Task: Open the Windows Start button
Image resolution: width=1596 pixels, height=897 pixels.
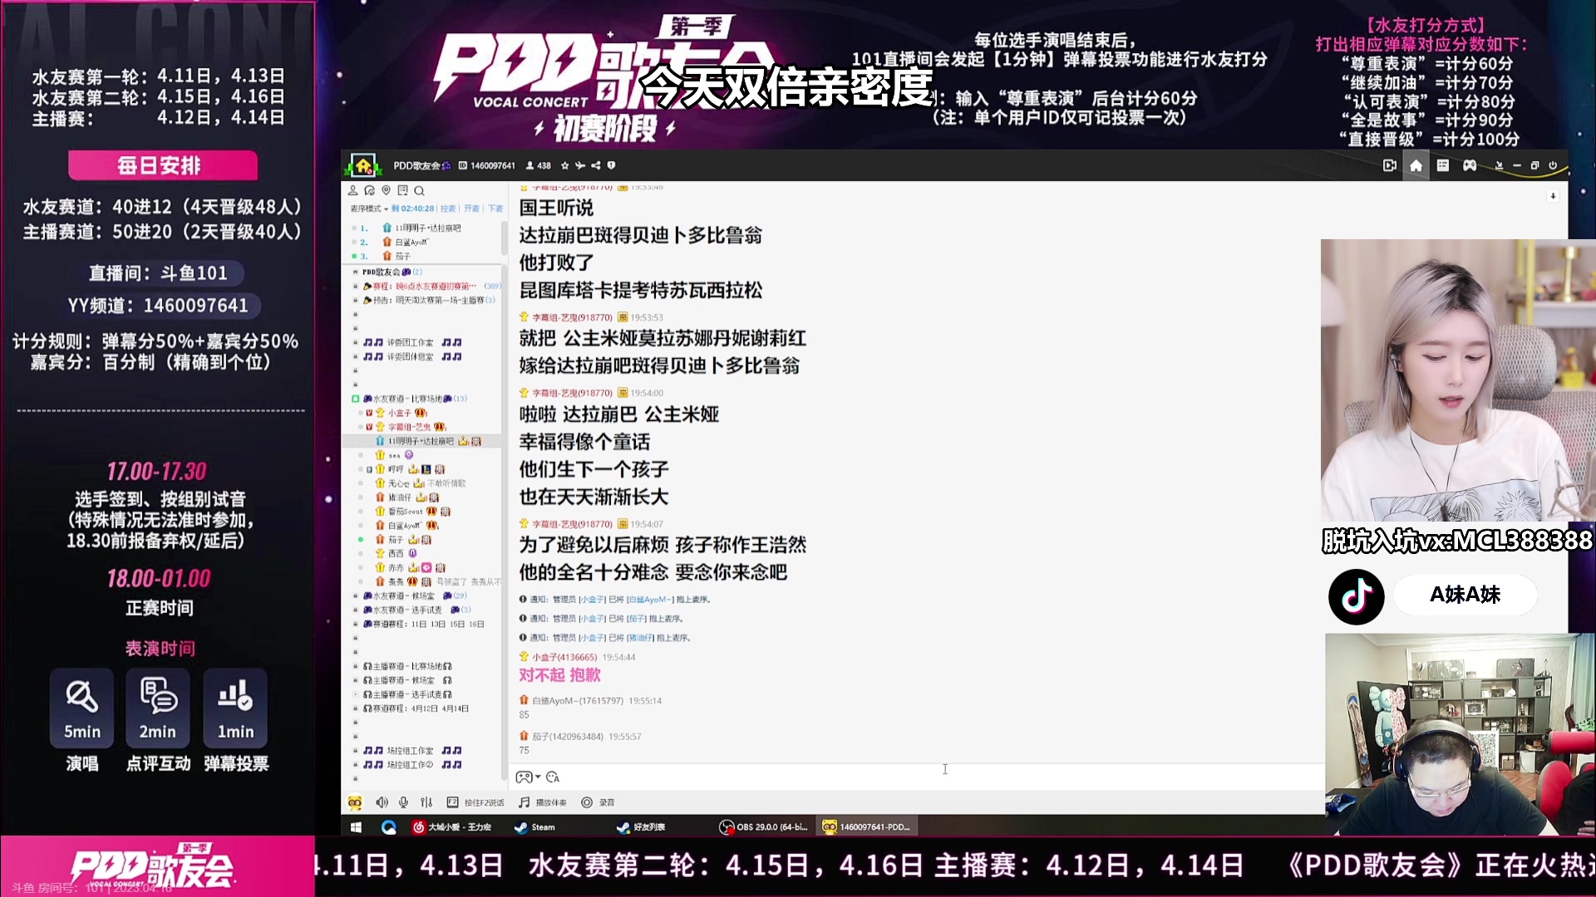Action: tap(356, 827)
